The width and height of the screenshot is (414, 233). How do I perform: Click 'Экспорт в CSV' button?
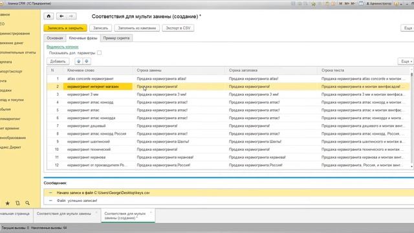178,28
